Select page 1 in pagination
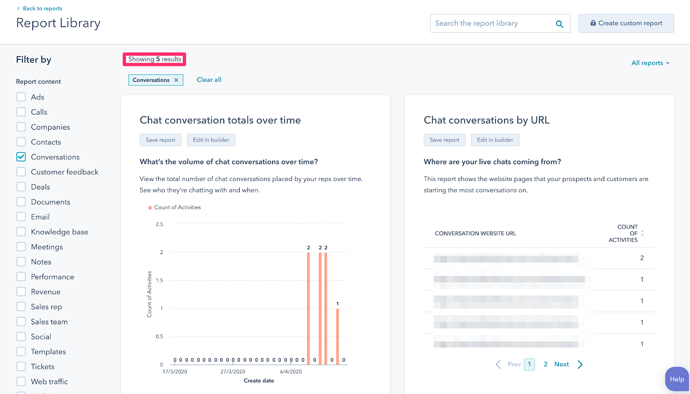Viewport: 690px width, 394px height. click(529, 364)
